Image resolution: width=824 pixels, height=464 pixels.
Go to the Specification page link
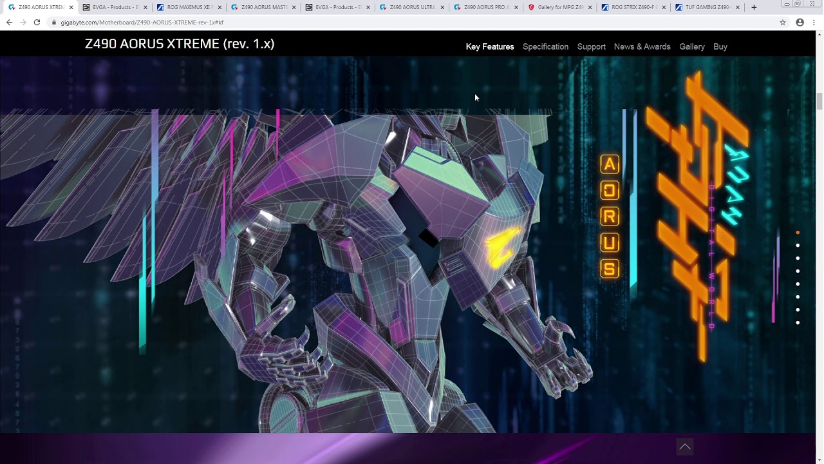[x=545, y=46]
